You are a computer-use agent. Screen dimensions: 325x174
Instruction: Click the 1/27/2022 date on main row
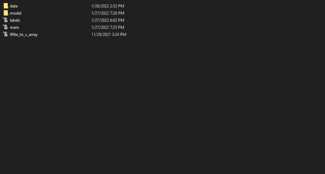click(x=100, y=27)
